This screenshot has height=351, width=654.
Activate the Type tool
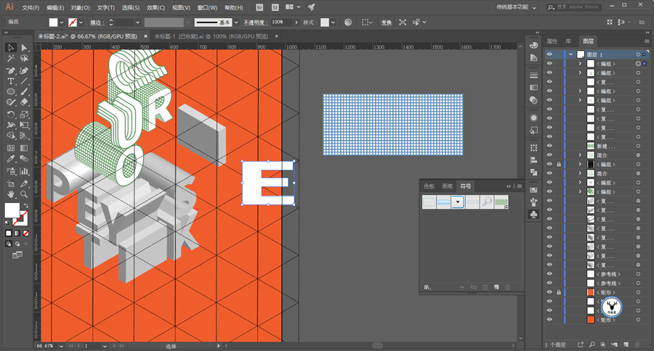point(11,81)
